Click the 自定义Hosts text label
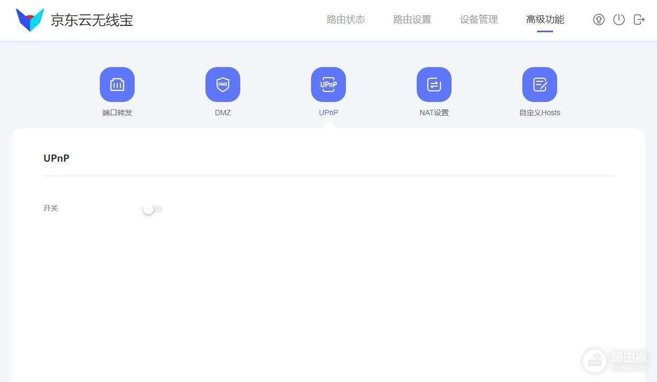The image size is (657, 382). (540, 113)
